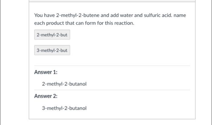Click the word each in the question

(39, 23)
